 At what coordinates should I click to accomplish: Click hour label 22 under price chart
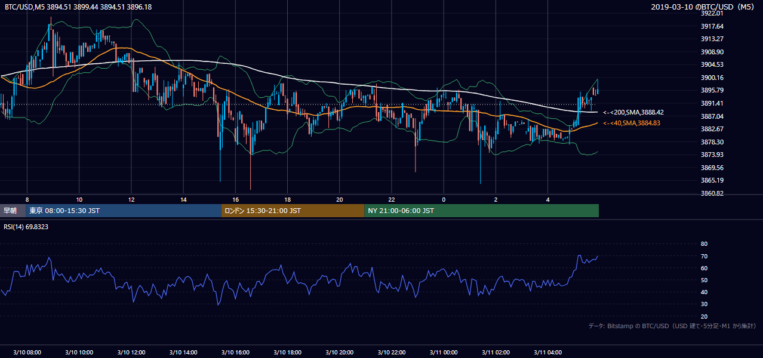coord(392,199)
